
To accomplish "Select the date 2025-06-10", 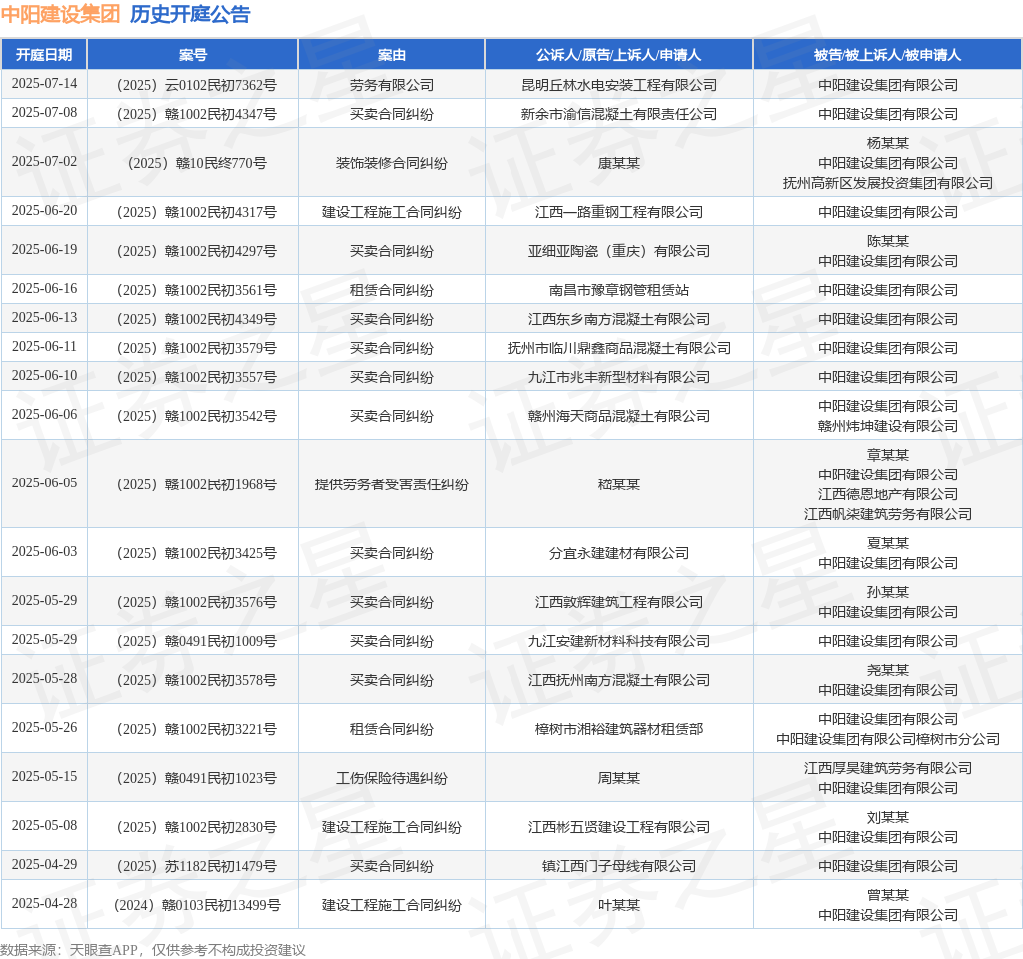I will [x=44, y=376].
